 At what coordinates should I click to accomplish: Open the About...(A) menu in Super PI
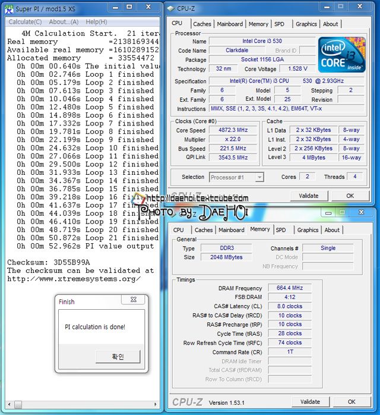[x=64, y=22]
